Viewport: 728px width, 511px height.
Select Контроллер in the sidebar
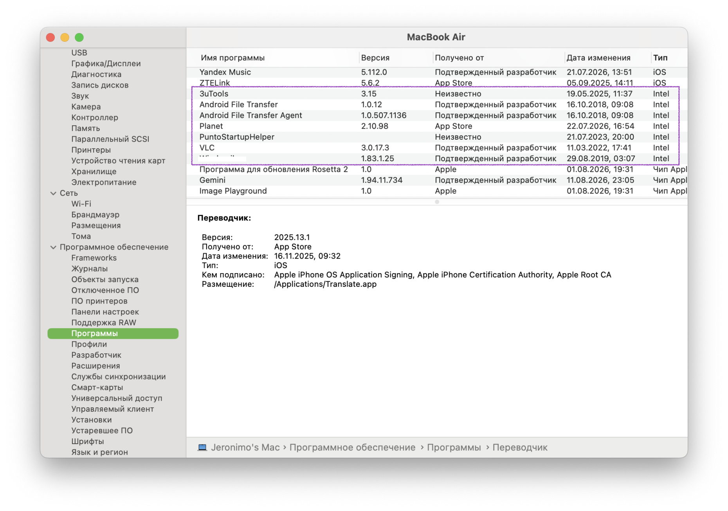point(94,117)
